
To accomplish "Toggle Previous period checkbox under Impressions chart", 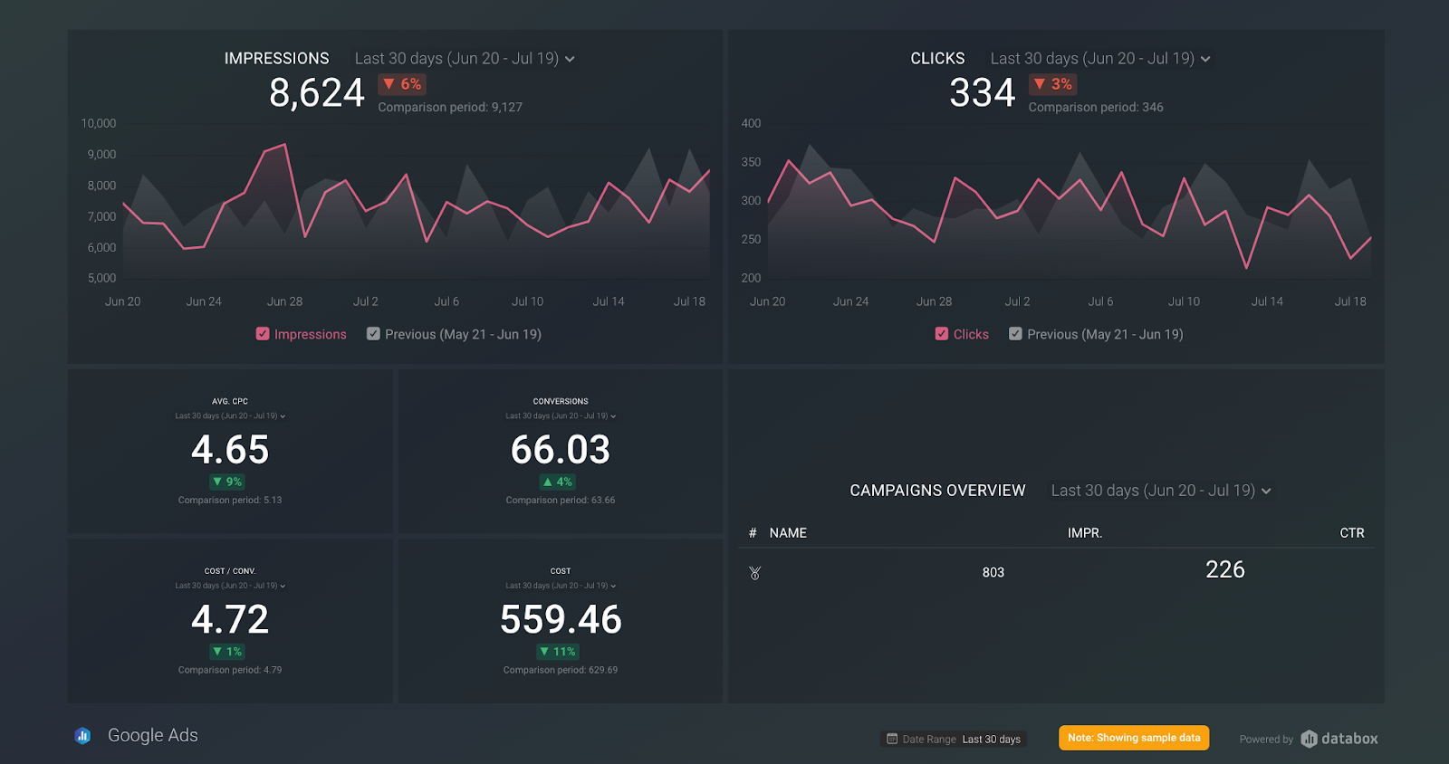I will [373, 334].
